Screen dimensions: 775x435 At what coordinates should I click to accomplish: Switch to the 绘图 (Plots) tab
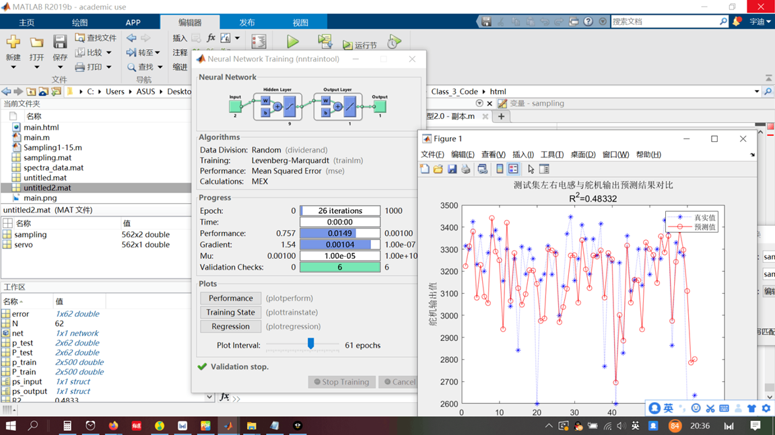pos(79,23)
